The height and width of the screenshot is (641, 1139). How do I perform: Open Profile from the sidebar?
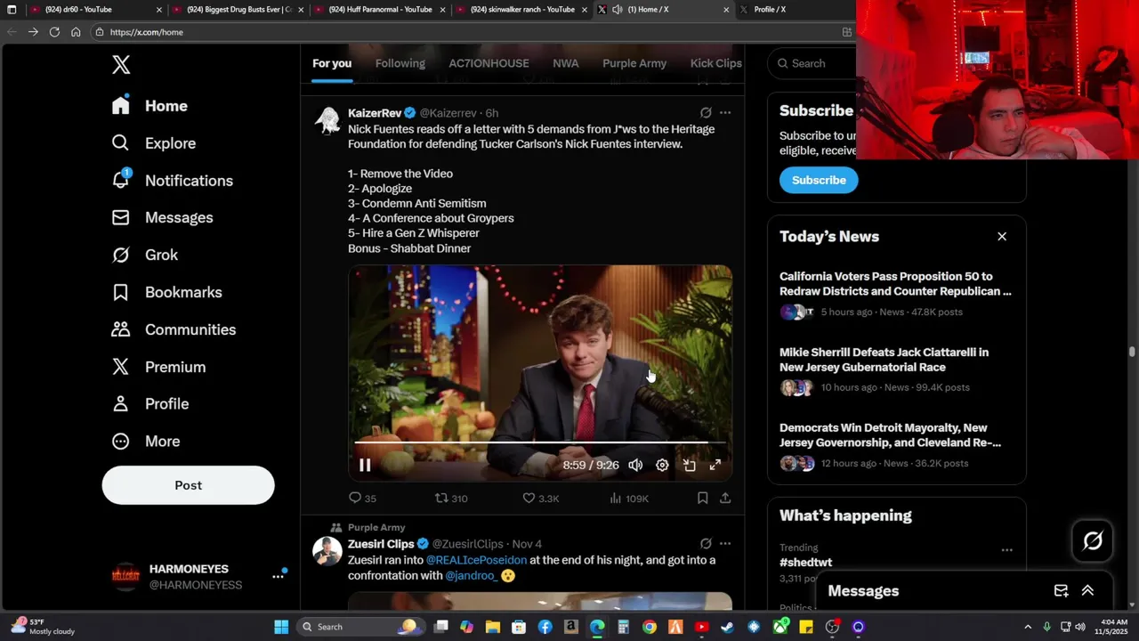click(149, 403)
